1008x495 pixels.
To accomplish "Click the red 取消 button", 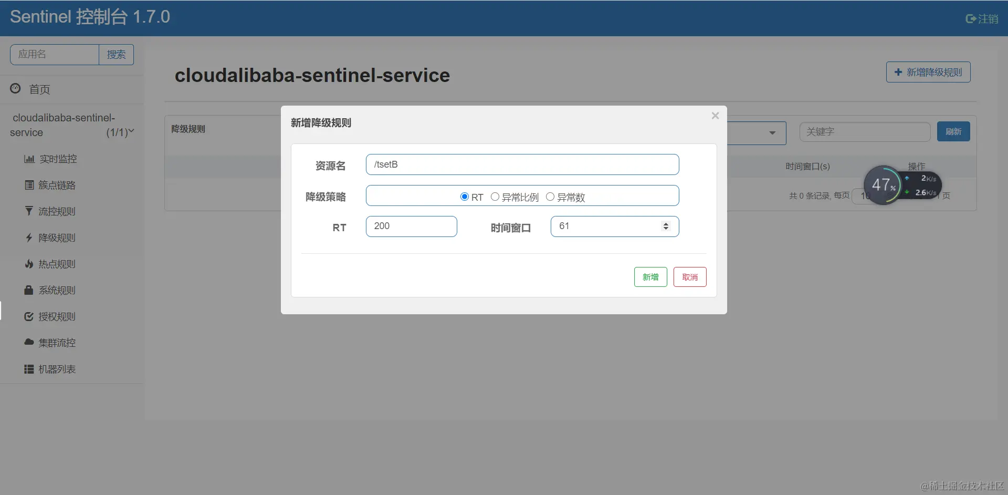I will [x=690, y=277].
